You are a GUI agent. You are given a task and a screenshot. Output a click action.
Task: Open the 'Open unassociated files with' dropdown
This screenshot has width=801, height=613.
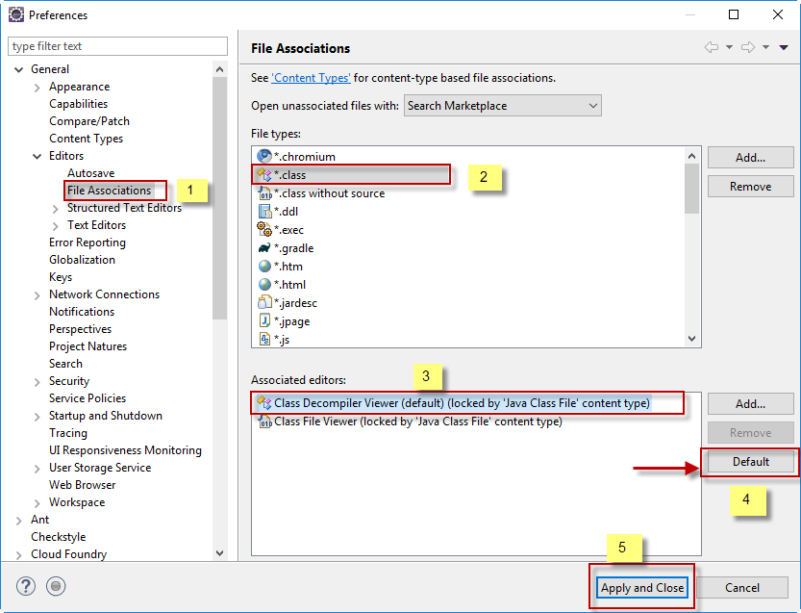click(502, 106)
